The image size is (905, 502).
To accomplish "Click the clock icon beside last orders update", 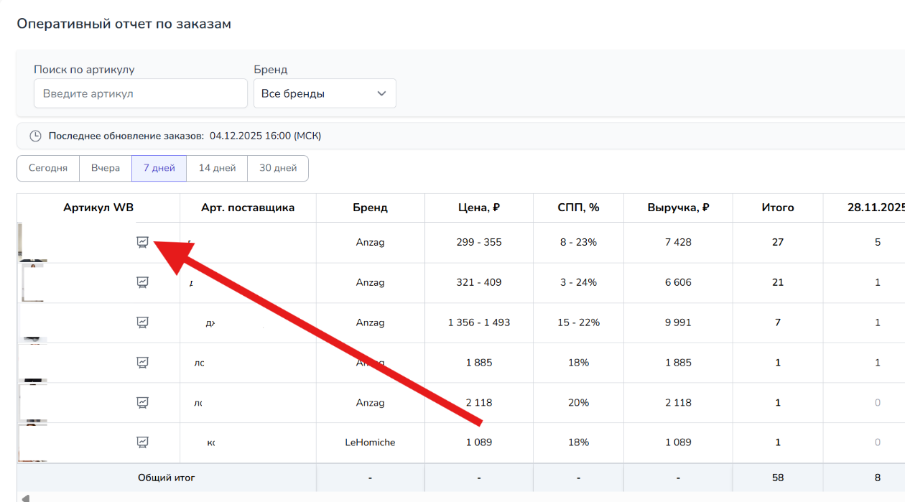I will 35,136.
